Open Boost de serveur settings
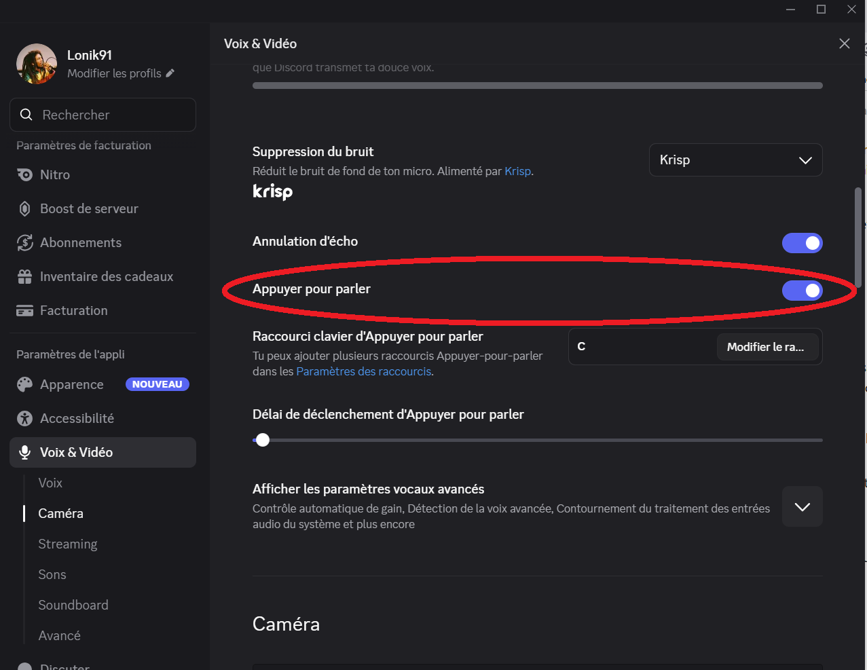Image resolution: width=867 pixels, height=670 pixels. pos(103,208)
